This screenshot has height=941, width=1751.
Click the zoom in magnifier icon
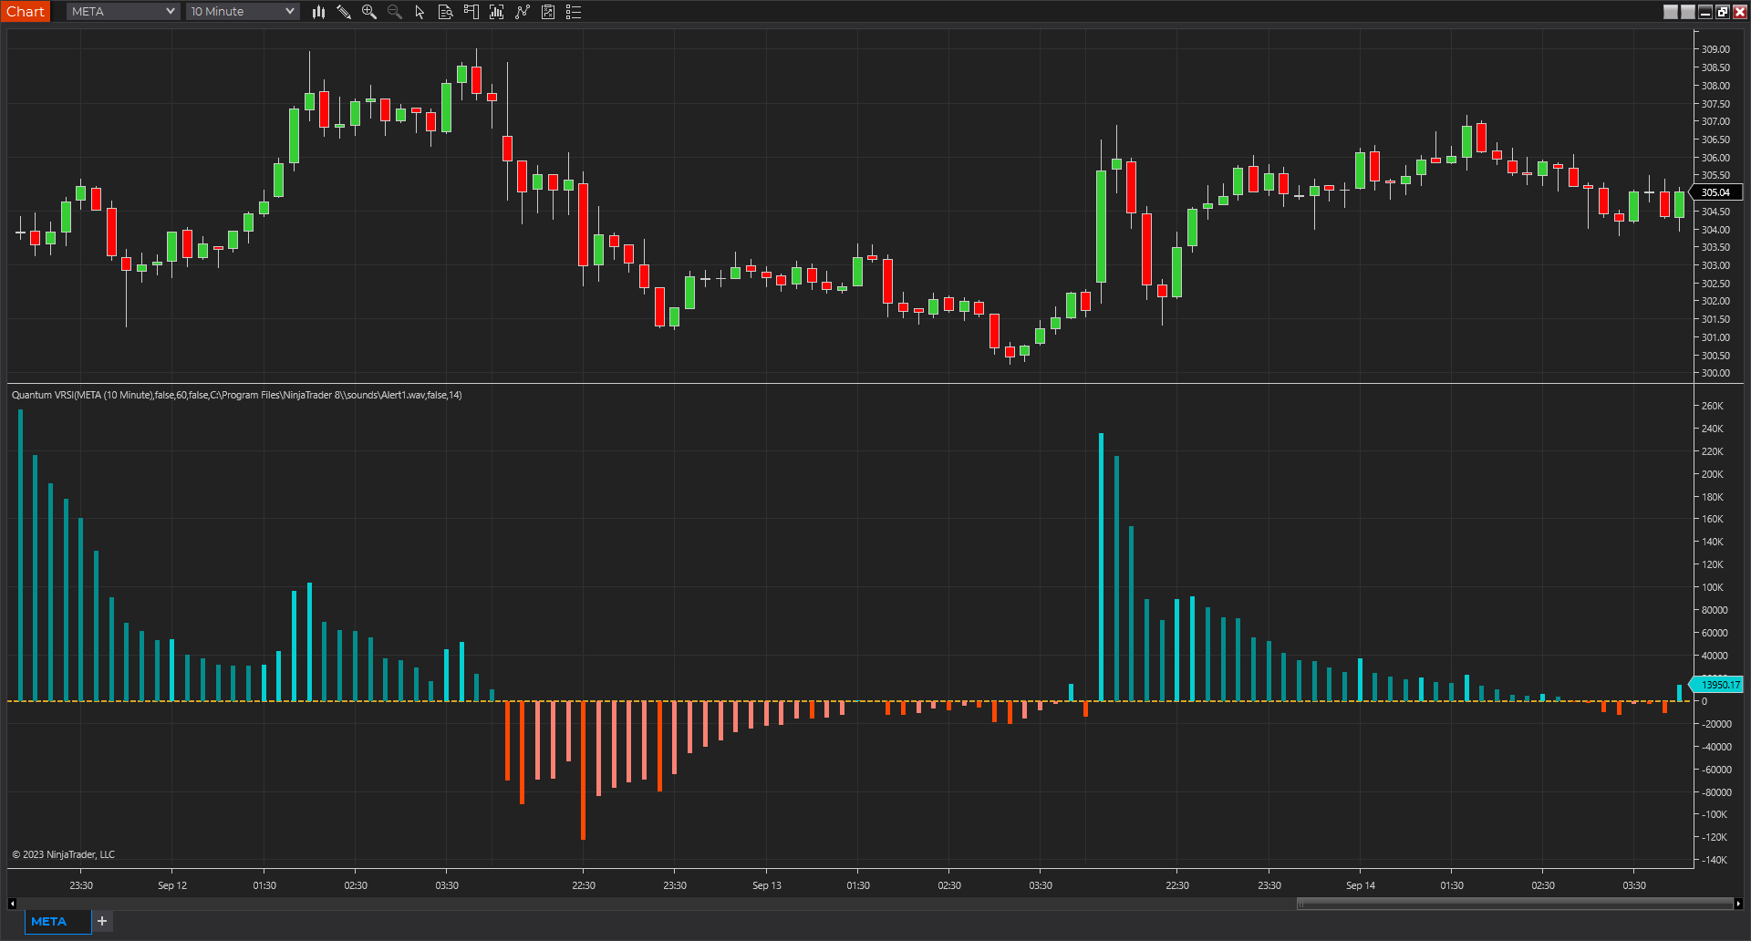pyautogui.click(x=369, y=12)
